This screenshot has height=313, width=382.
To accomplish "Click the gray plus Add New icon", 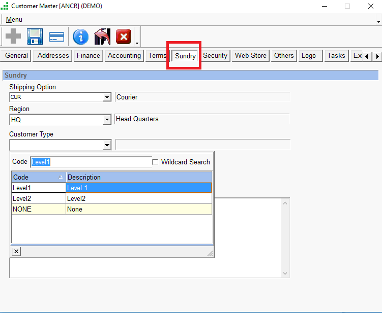I will [x=13, y=37].
